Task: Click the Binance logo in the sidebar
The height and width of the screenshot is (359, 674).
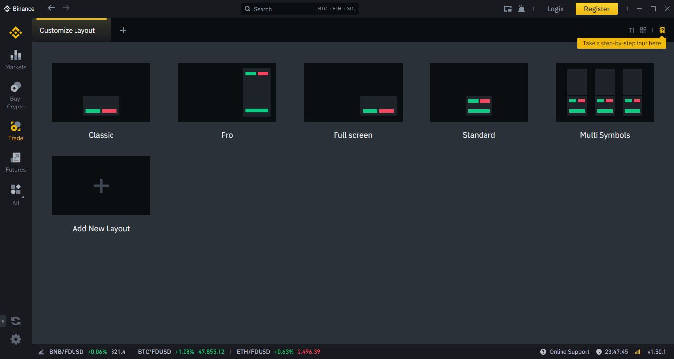Action: pos(16,33)
